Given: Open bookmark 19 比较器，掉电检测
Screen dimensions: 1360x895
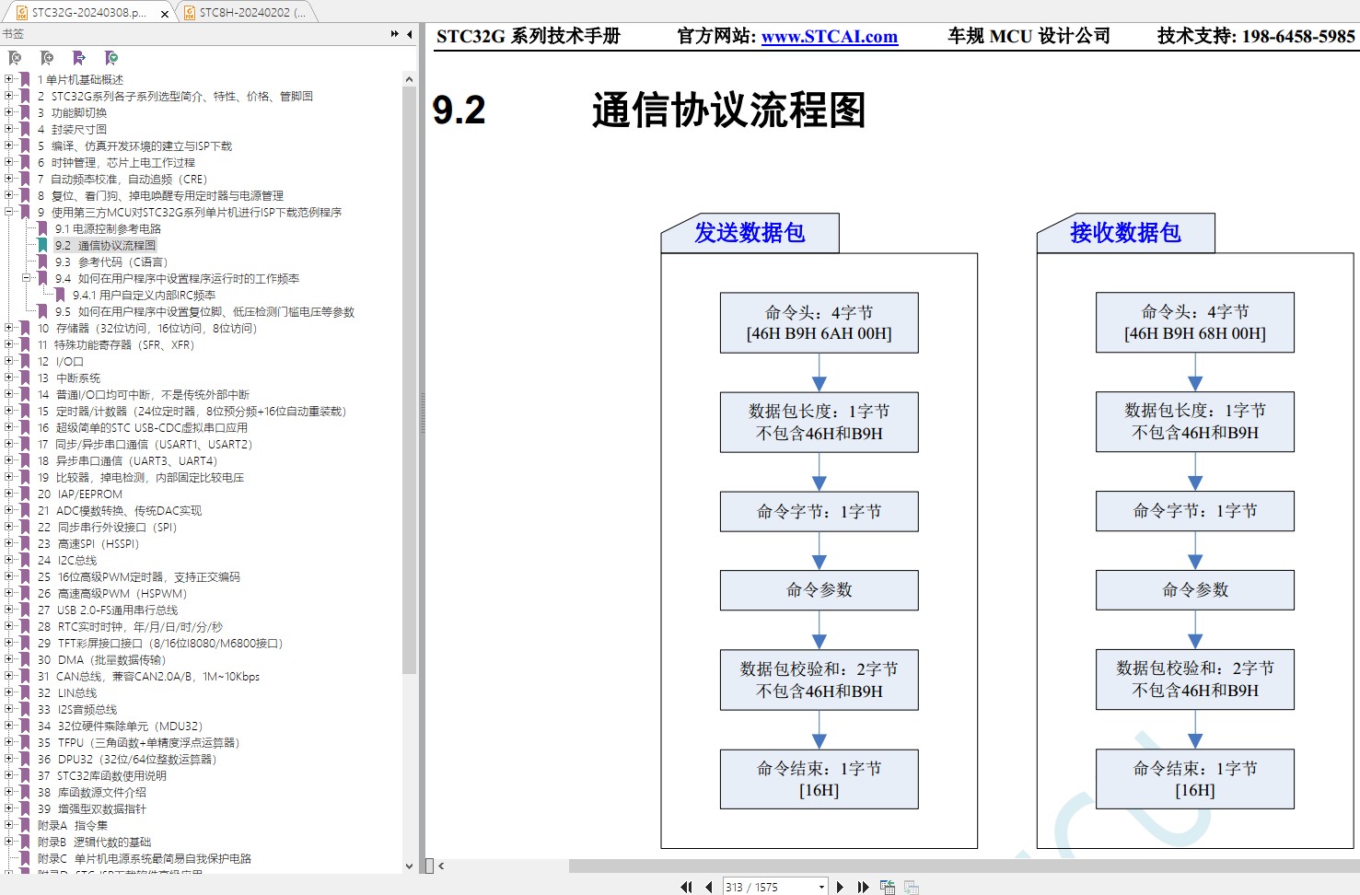Looking at the screenshot, I should pos(141,477).
